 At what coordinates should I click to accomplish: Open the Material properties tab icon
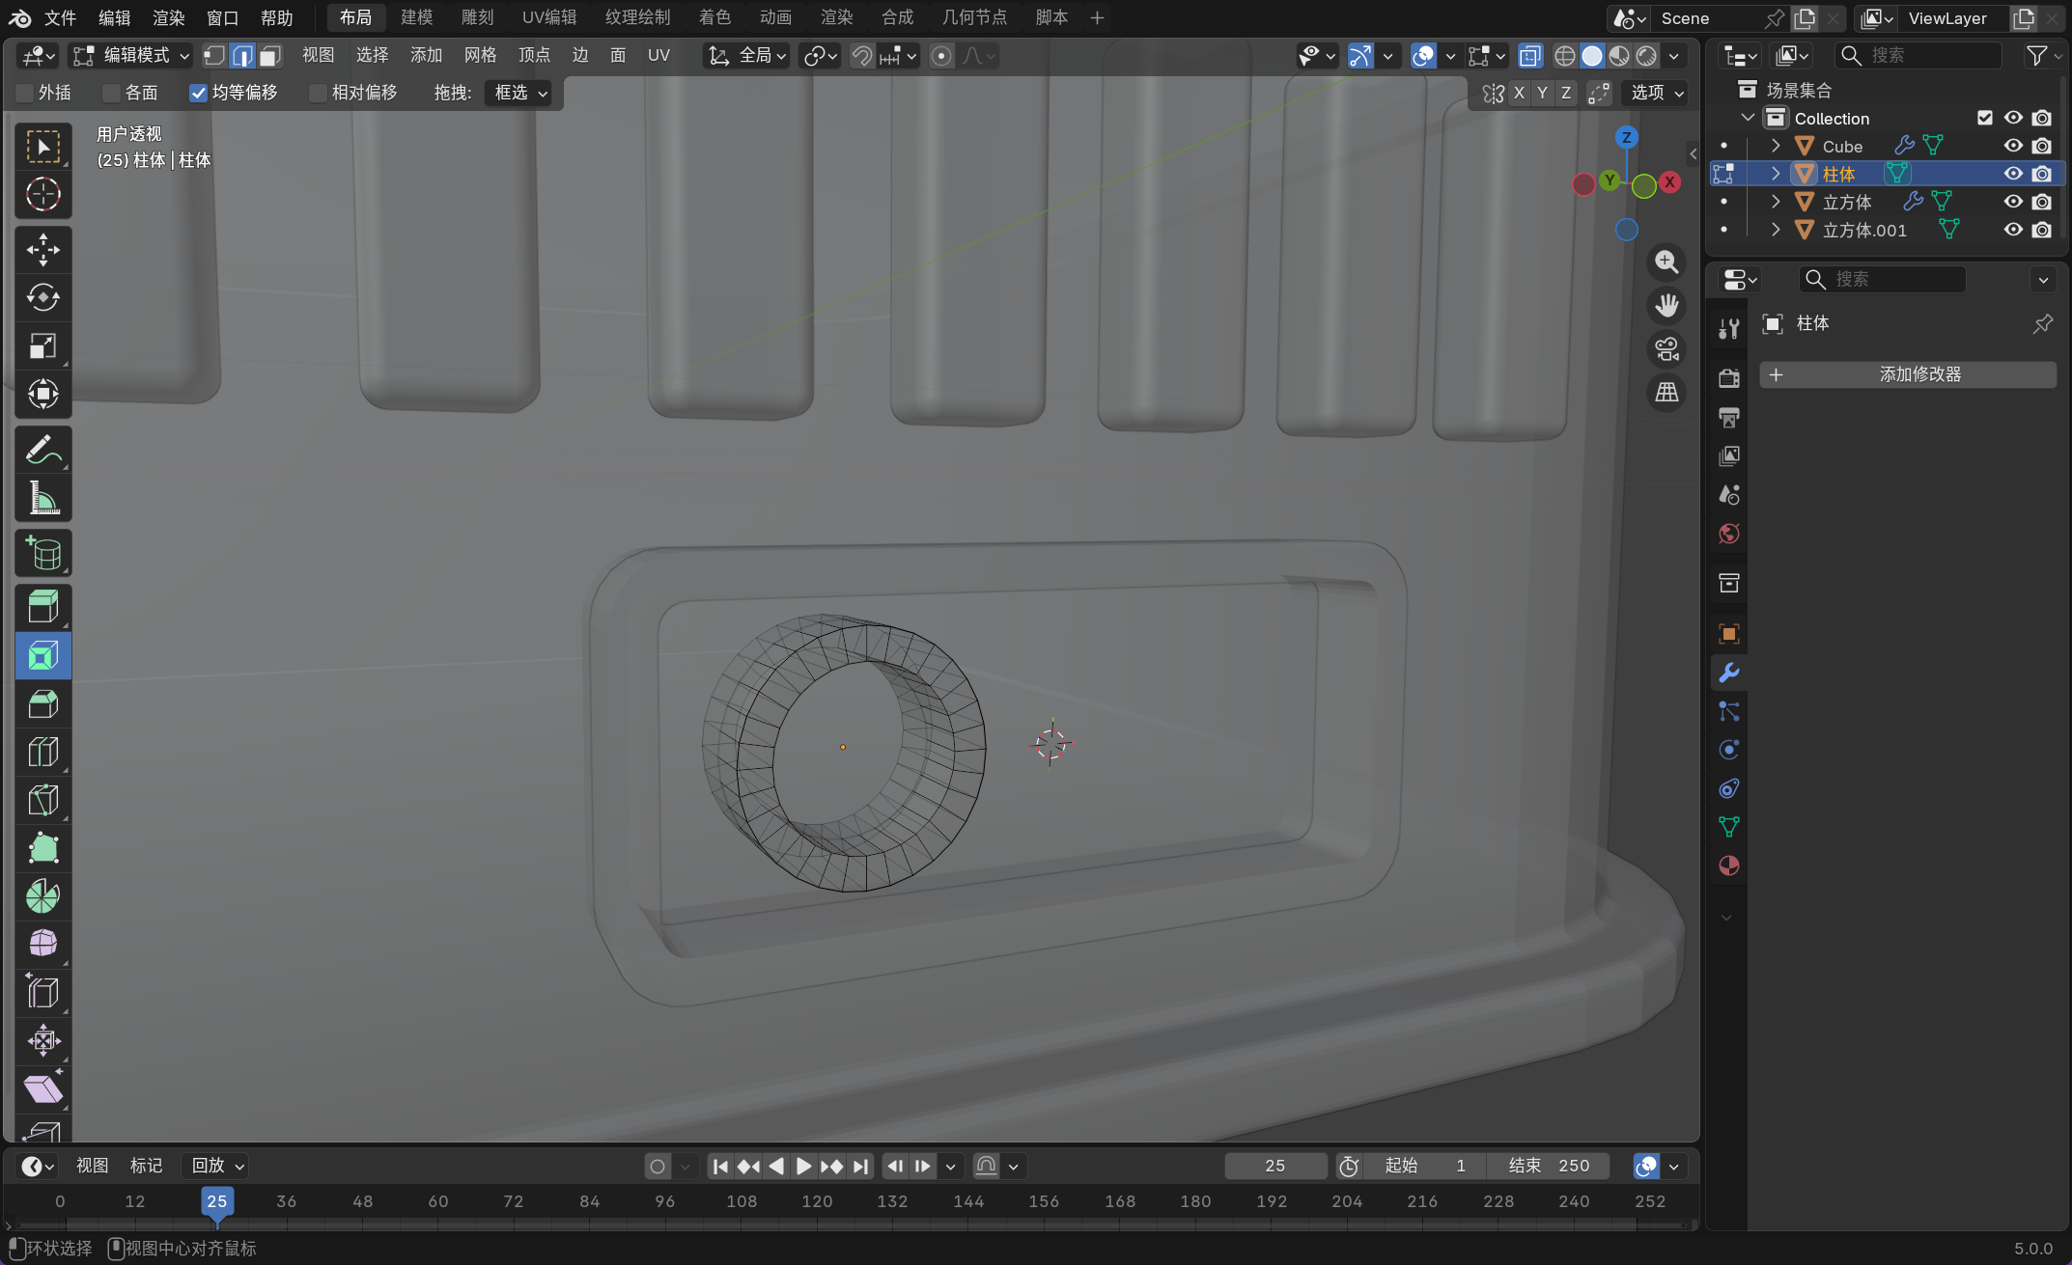click(x=1728, y=866)
